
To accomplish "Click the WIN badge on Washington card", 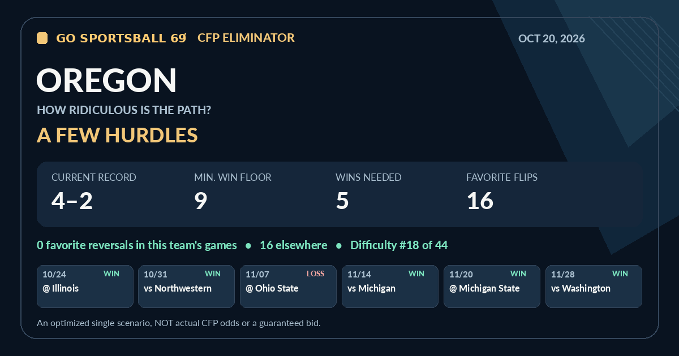I will pyautogui.click(x=620, y=273).
